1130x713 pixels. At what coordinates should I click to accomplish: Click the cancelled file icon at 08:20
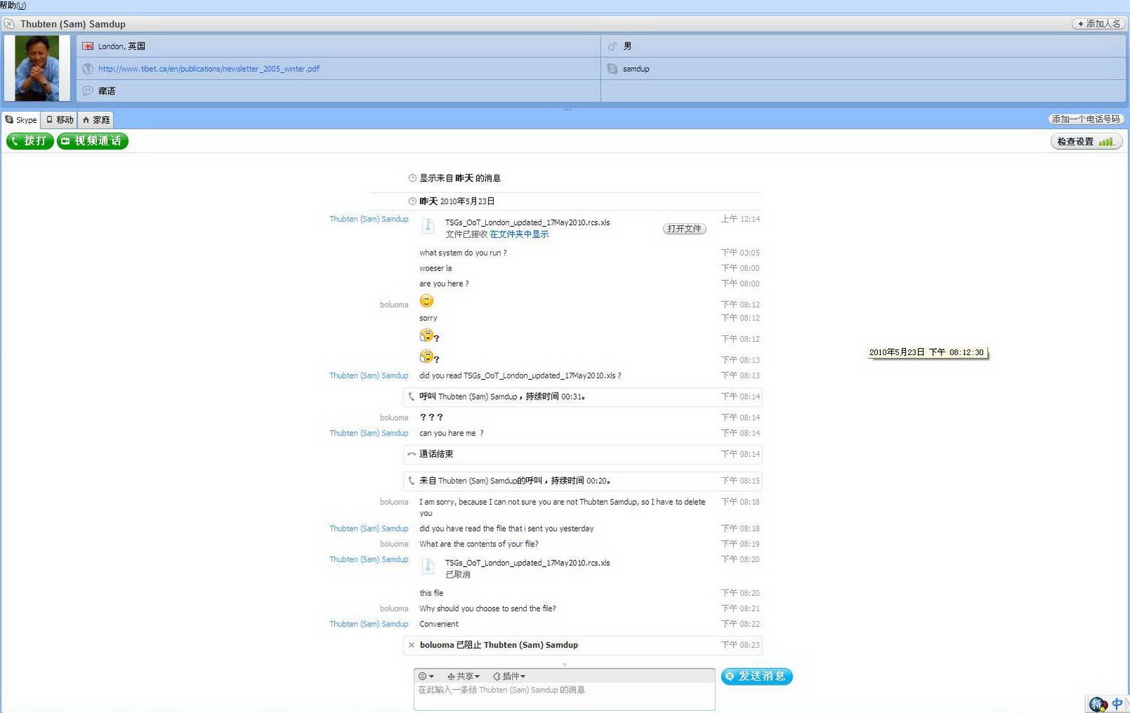click(428, 566)
